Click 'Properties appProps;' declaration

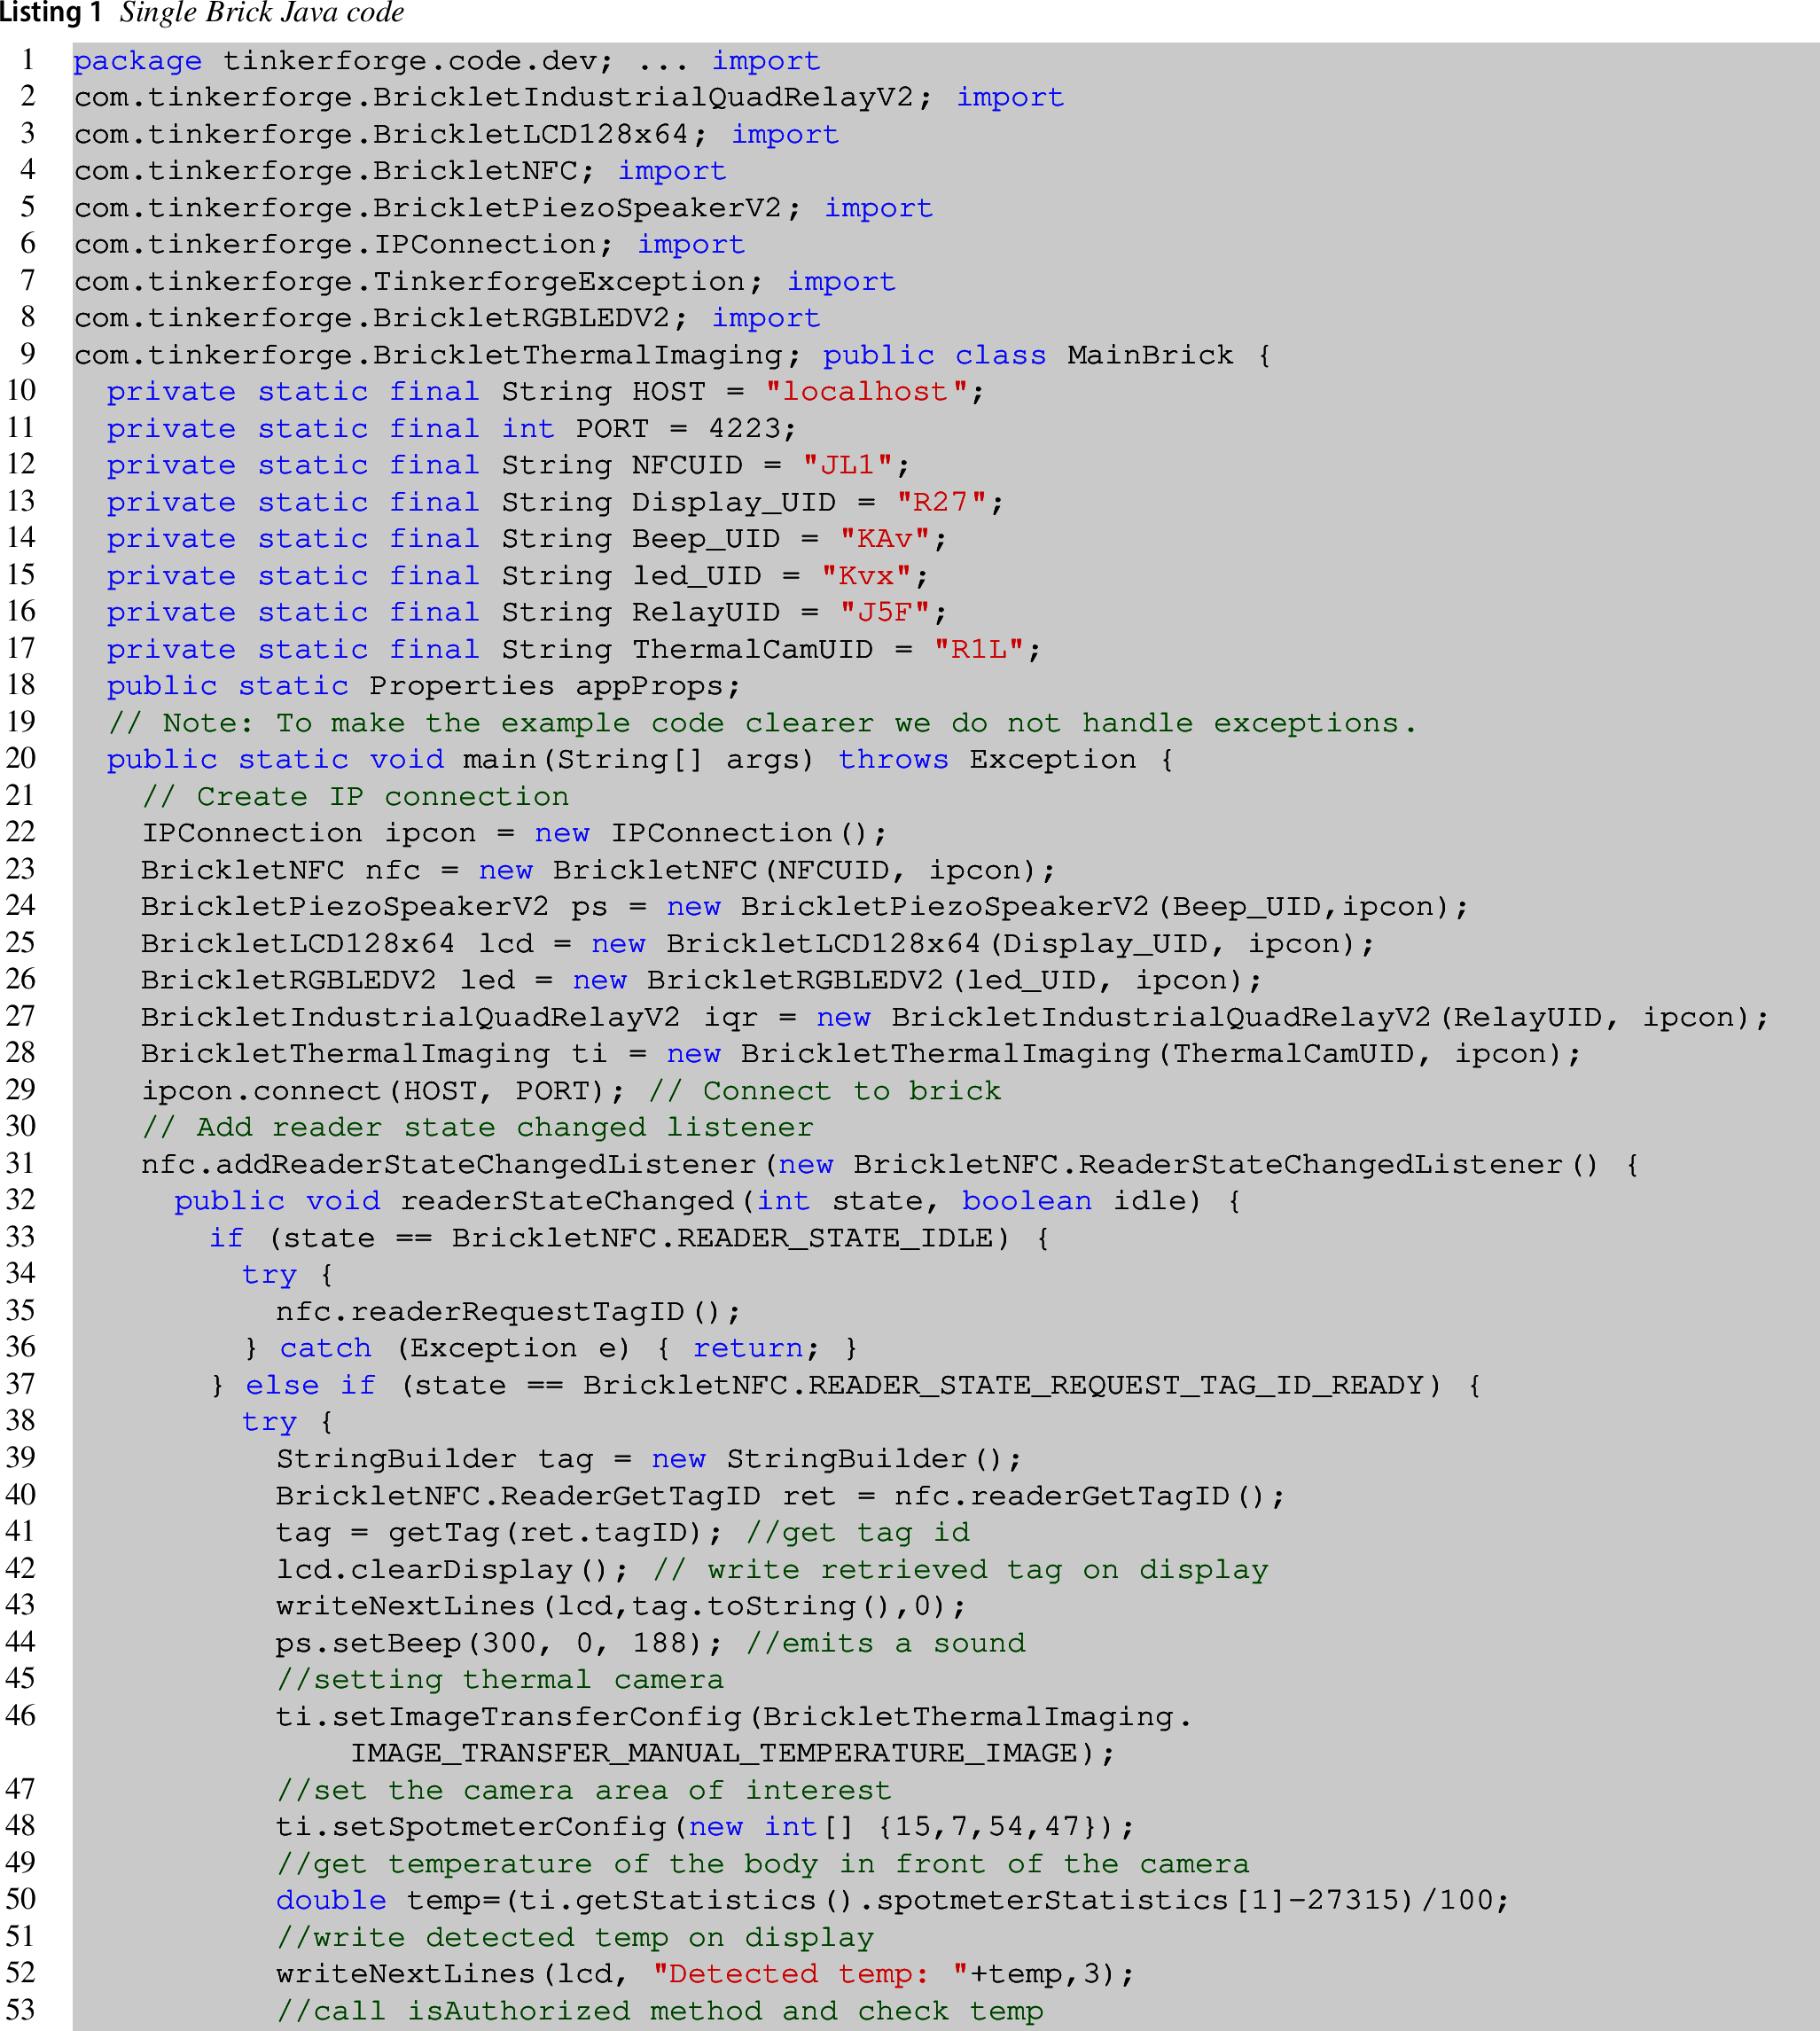coord(555,687)
